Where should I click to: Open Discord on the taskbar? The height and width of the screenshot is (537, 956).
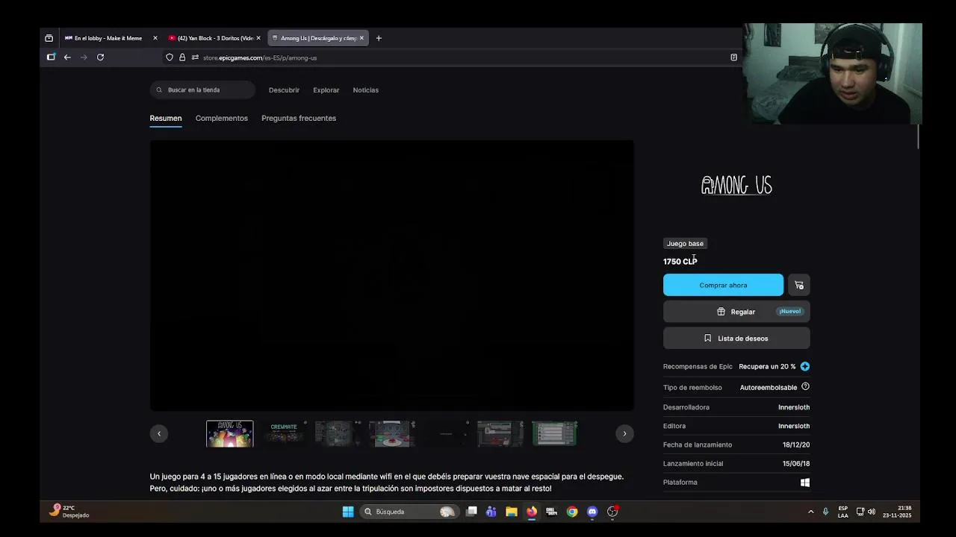(592, 512)
